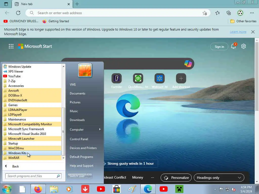Open Edge Settings and more menu
The width and height of the screenshot is (259, 194).
pos(252,13)
